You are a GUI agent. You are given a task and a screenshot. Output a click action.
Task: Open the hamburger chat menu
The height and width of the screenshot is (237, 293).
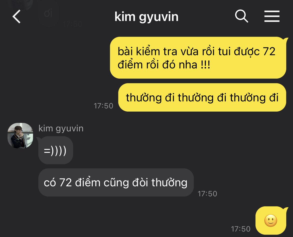[272, 16]
